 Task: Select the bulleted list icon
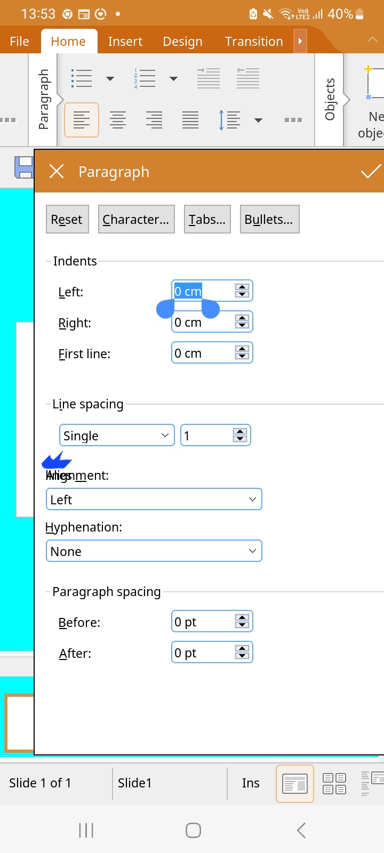click(82, 78)
